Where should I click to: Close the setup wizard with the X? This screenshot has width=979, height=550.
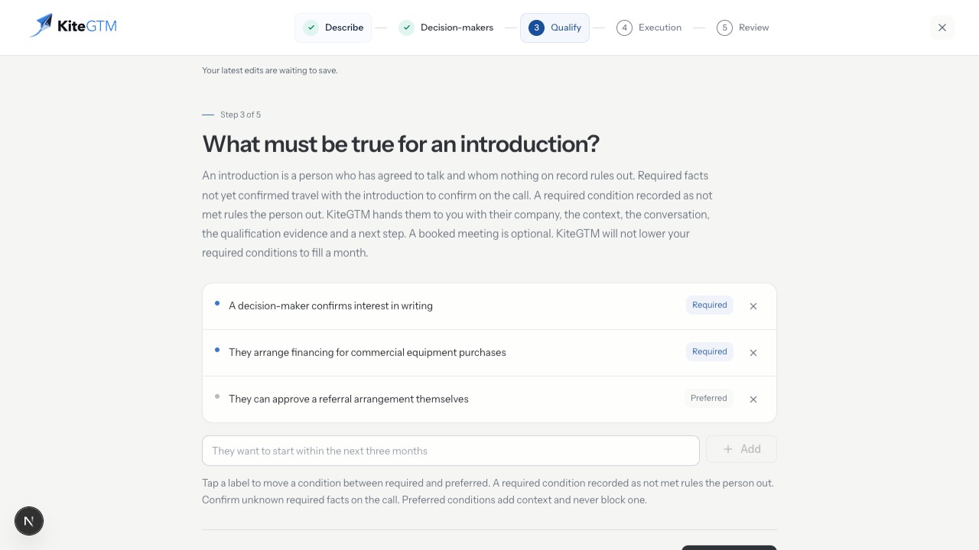pyautogui.click(x=942, y=27)
